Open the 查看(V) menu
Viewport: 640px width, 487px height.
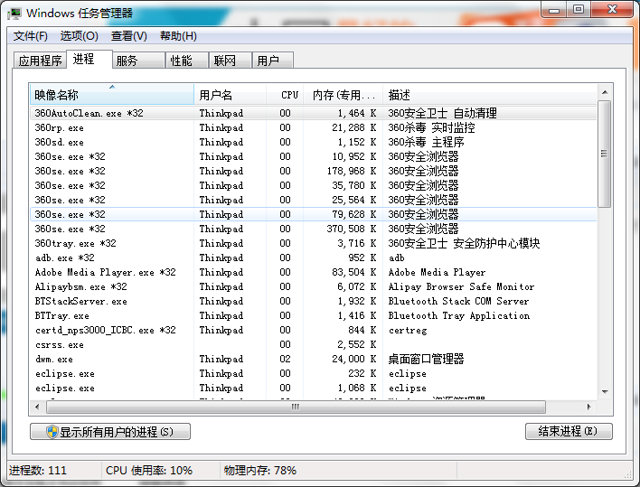(129, 36)
